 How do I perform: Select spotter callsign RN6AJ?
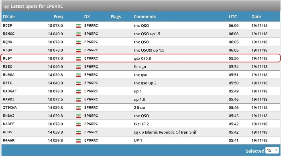pyautogui.click(x=8, y=116)
